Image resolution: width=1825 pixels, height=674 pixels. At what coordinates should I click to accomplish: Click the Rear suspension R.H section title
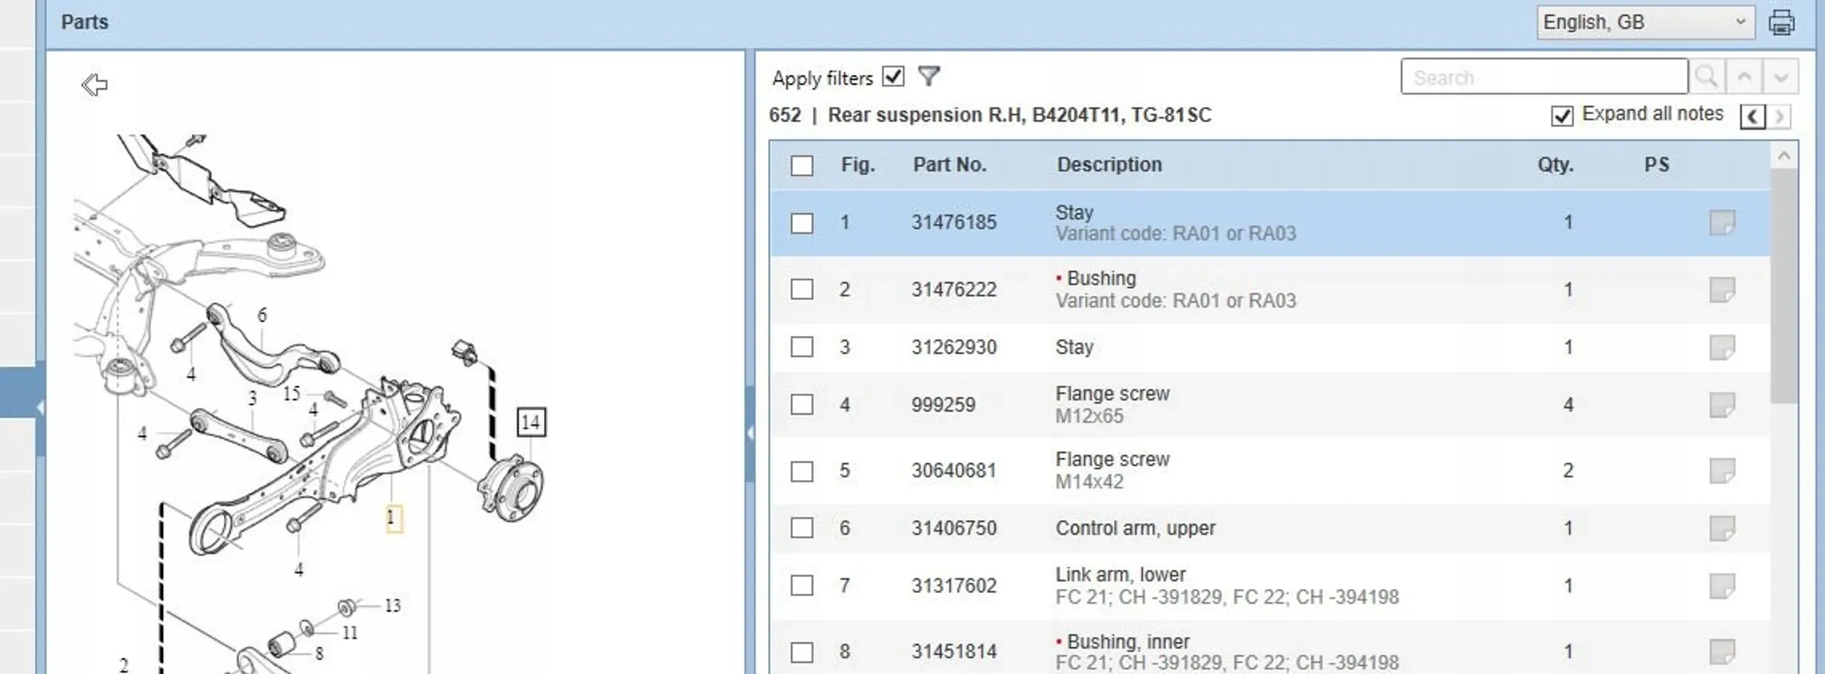[1019, 115]
